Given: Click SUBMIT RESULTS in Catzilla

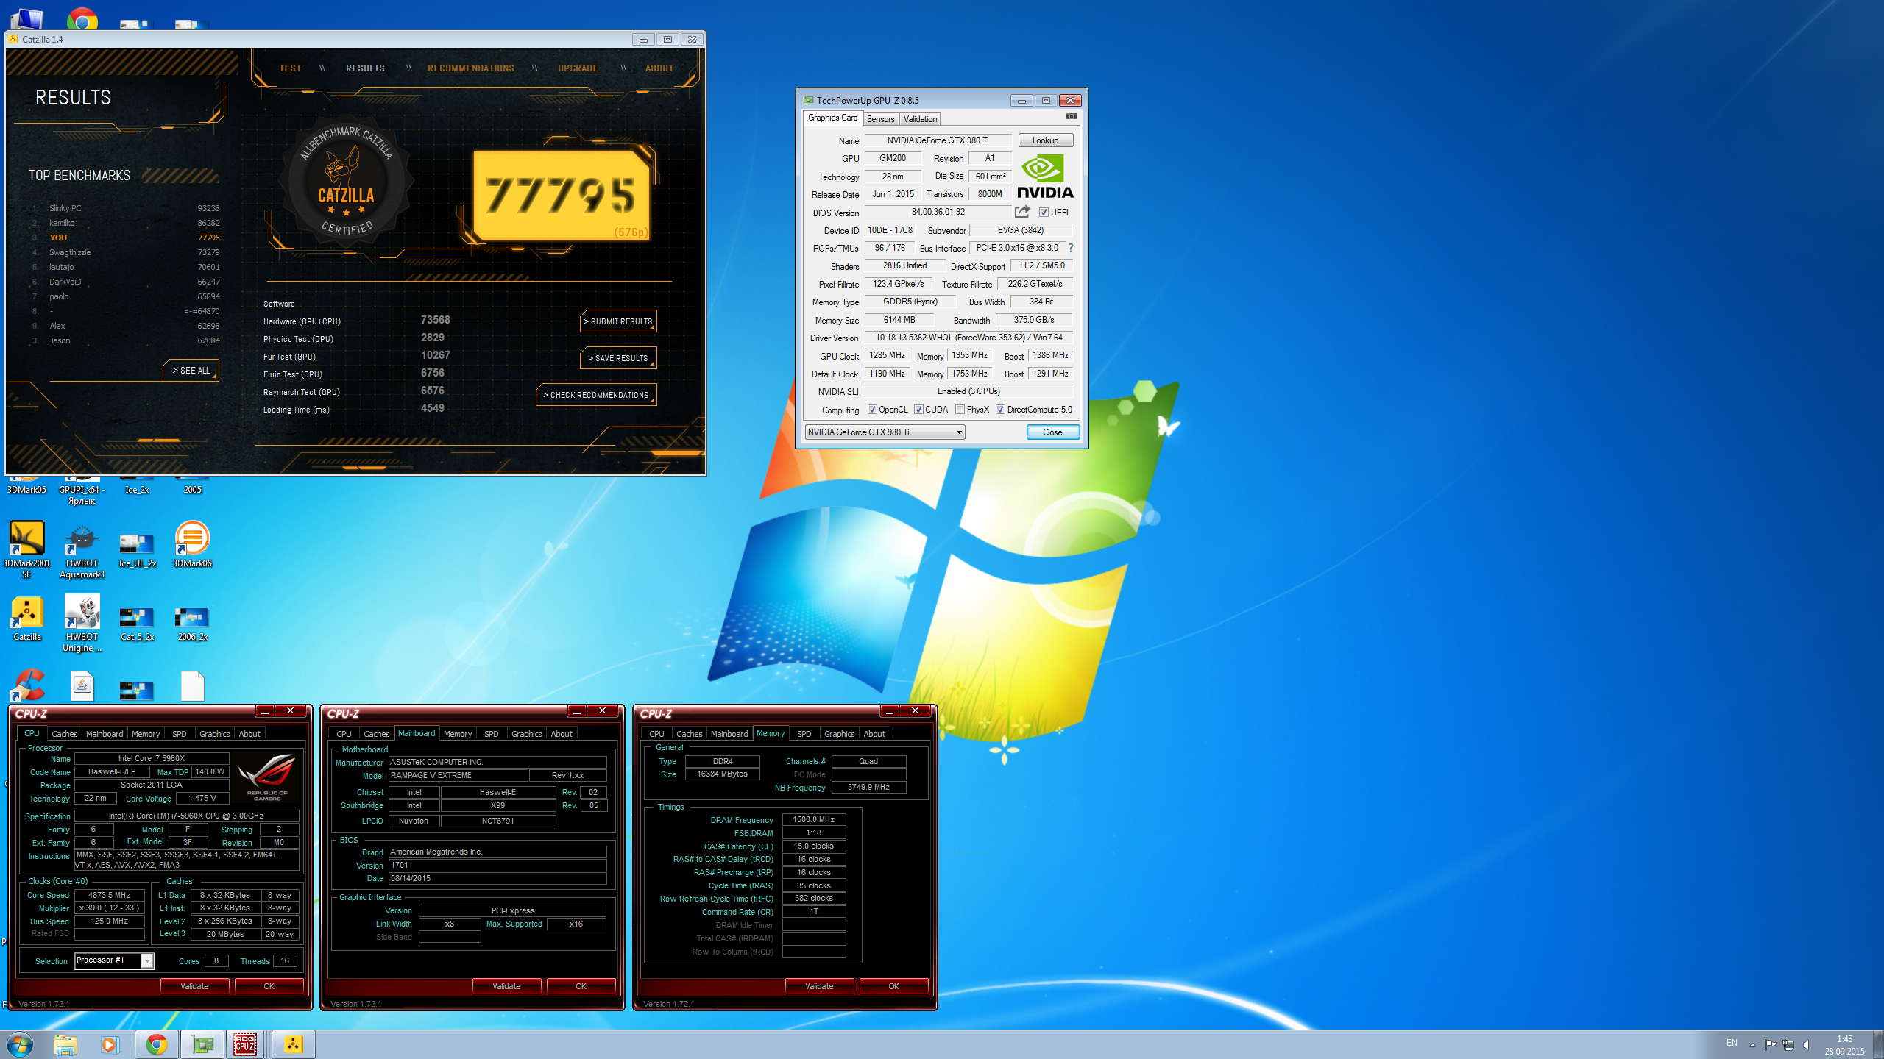Looking at the screenshot, I should click(618, 321).
